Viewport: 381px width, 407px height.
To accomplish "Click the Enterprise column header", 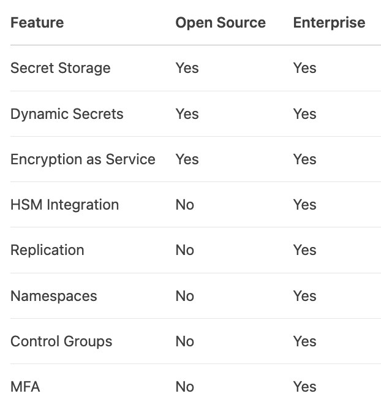I will 329,23.
